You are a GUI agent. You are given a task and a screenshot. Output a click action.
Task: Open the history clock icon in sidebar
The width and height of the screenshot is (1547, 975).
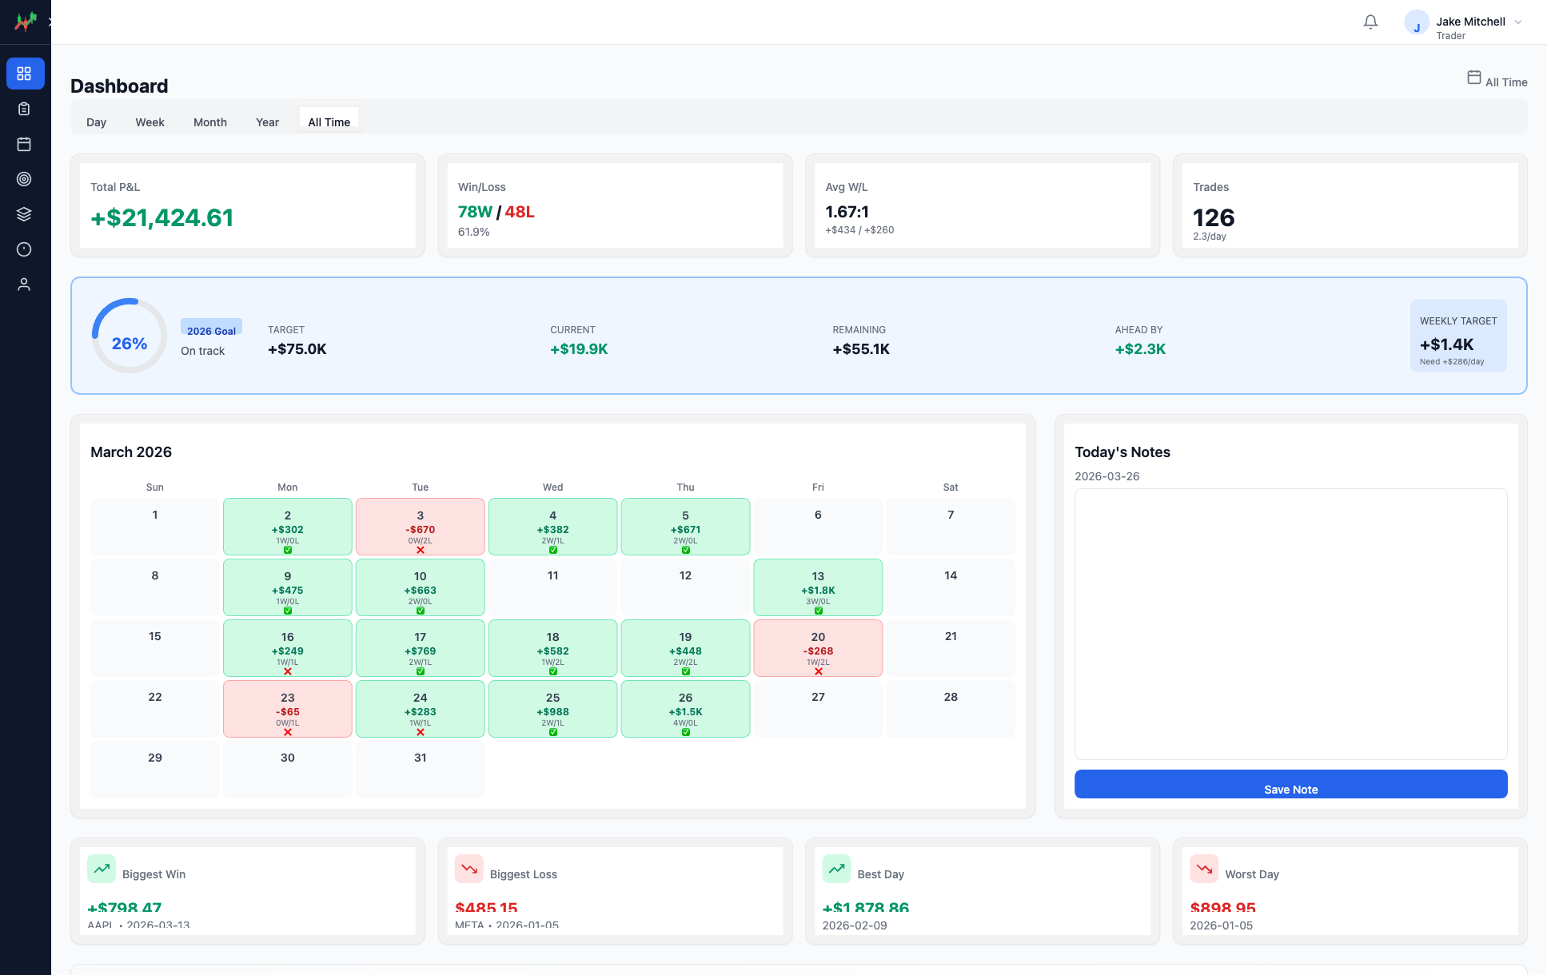click(25, 249)
